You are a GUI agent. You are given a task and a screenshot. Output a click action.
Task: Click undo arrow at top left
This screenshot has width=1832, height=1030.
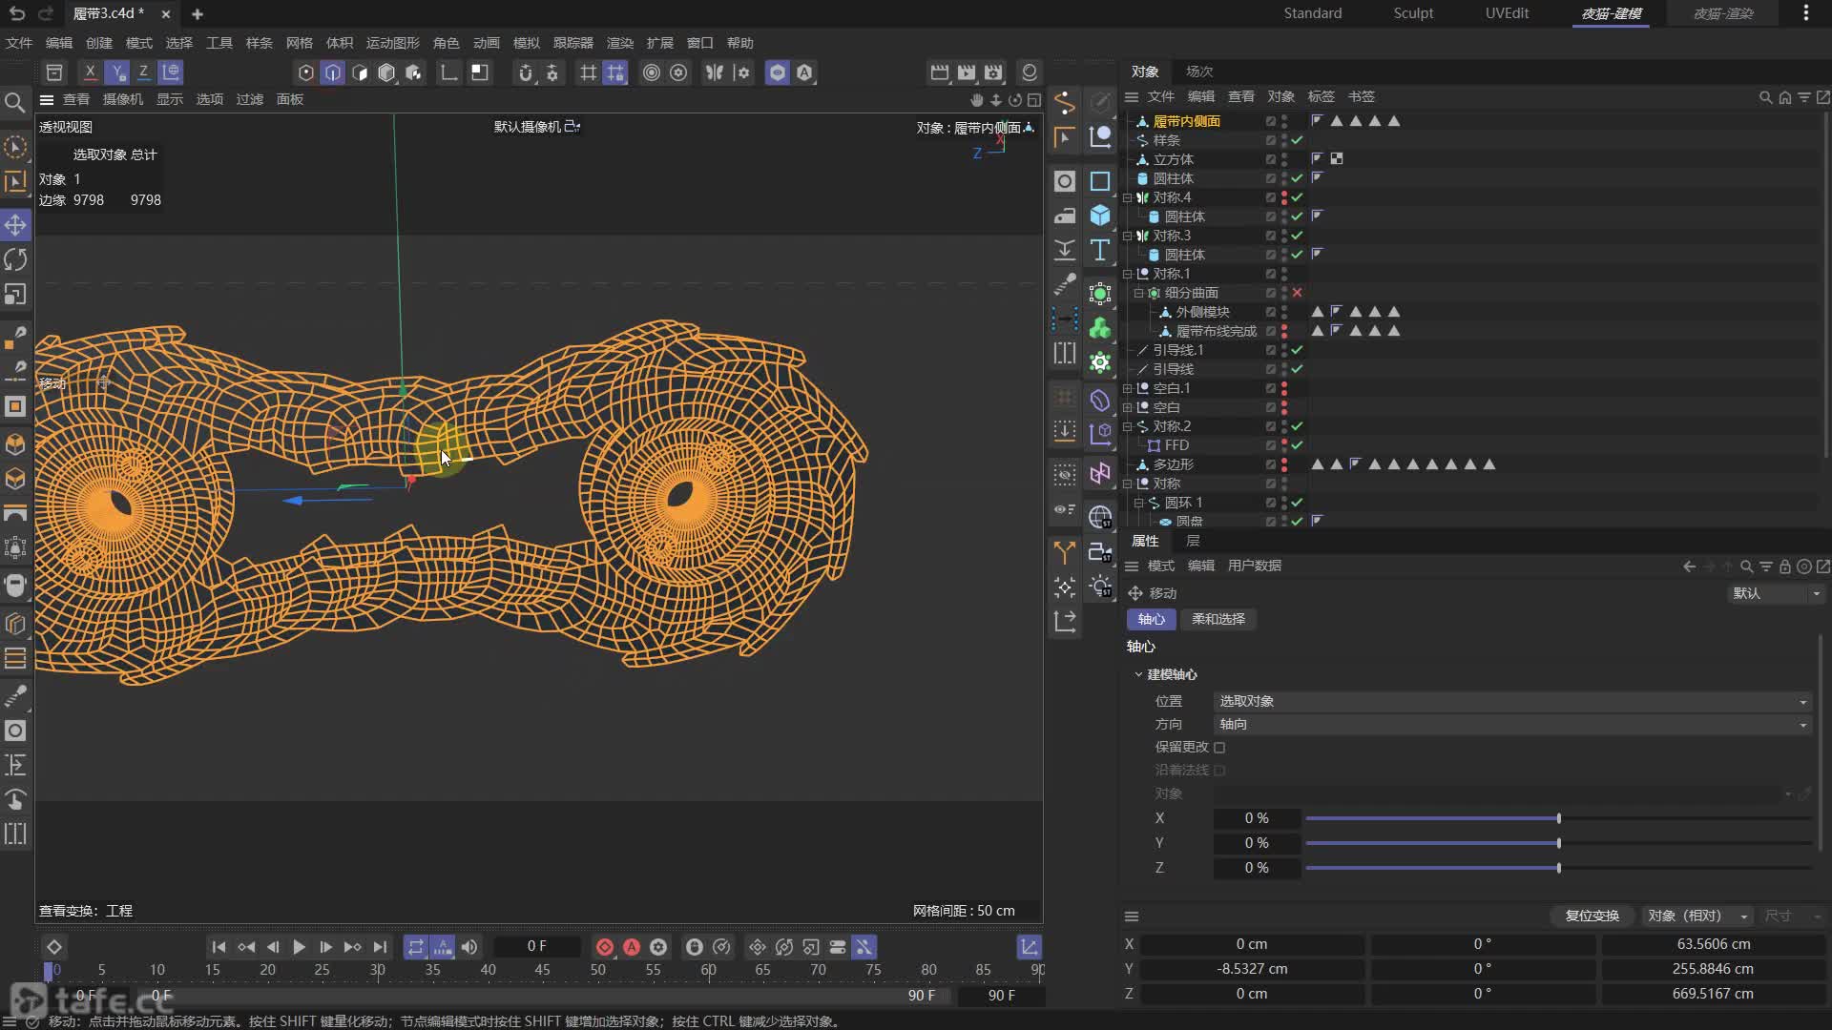pyautogui.click(x=17, y=13)
